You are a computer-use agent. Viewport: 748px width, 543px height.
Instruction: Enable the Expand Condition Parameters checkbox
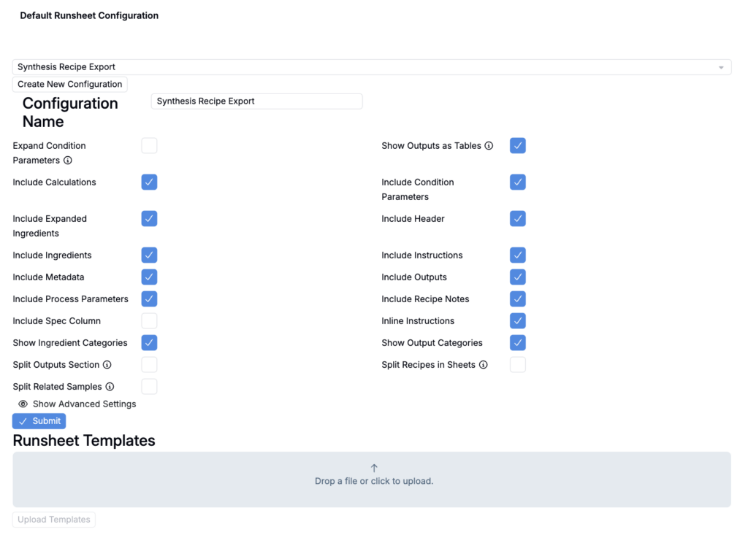point(149,146)
